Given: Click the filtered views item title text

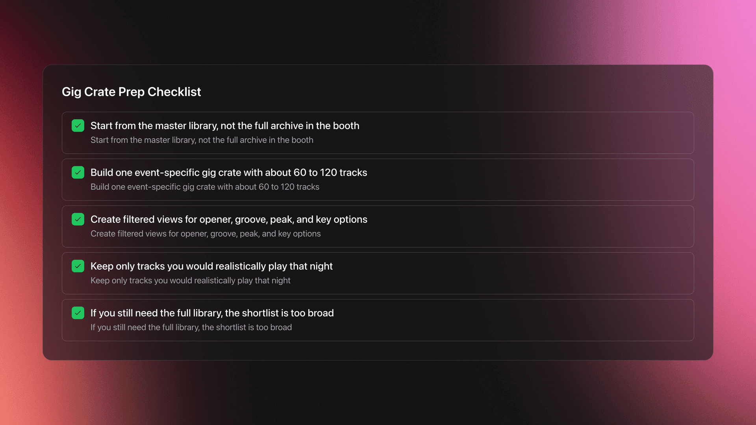Looking at the screenshot, I should click(x=229, y=219).
